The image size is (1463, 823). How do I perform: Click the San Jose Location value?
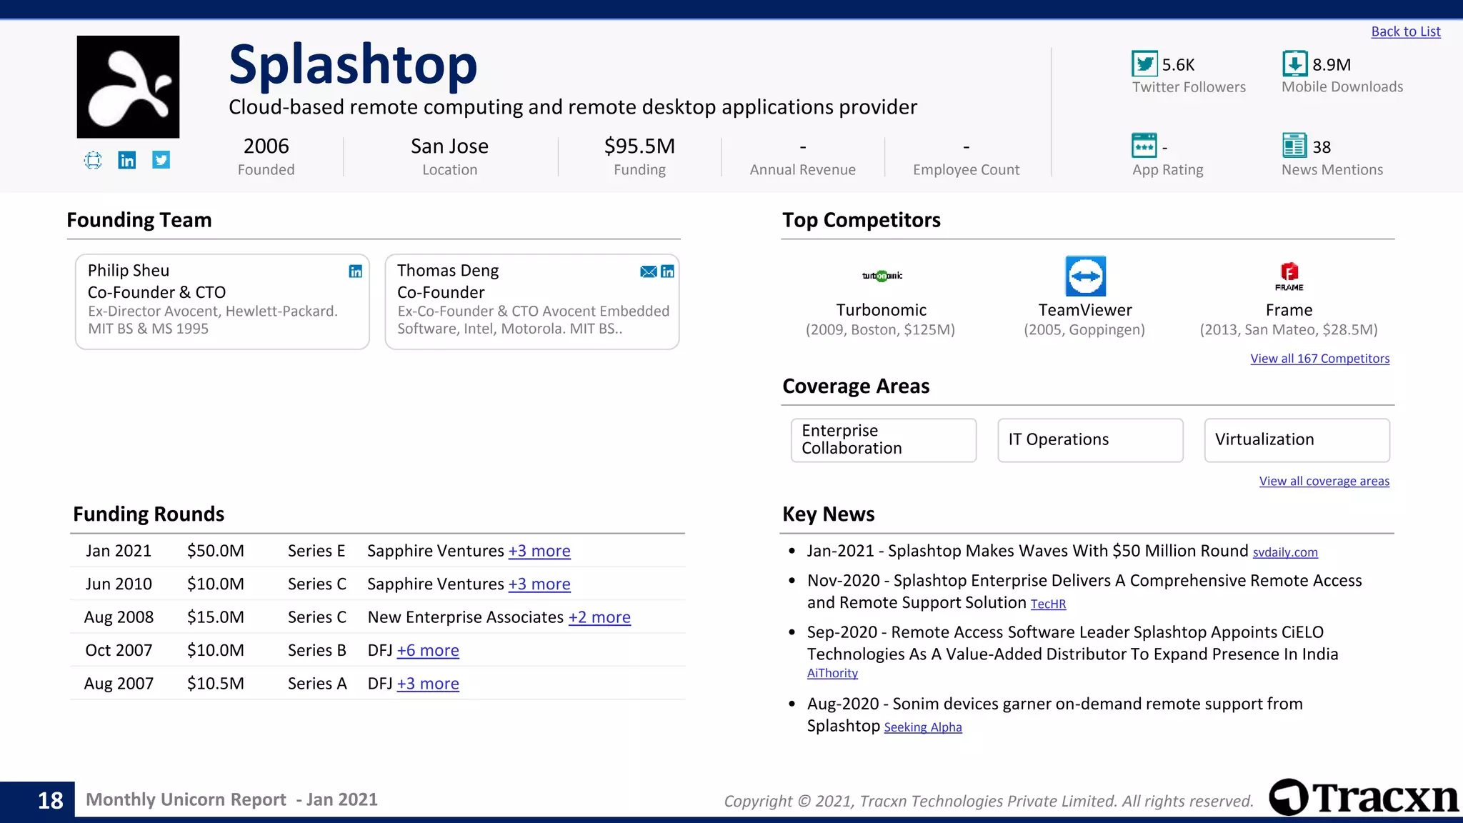(449, 146)
